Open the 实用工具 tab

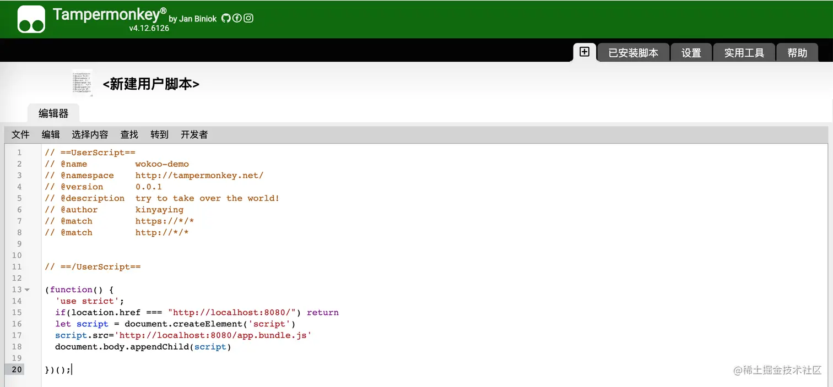[744, 53]
